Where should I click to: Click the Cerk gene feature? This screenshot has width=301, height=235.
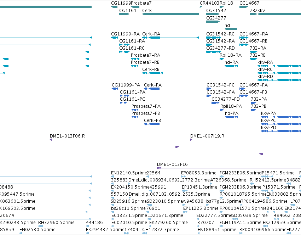coord(170,14)
